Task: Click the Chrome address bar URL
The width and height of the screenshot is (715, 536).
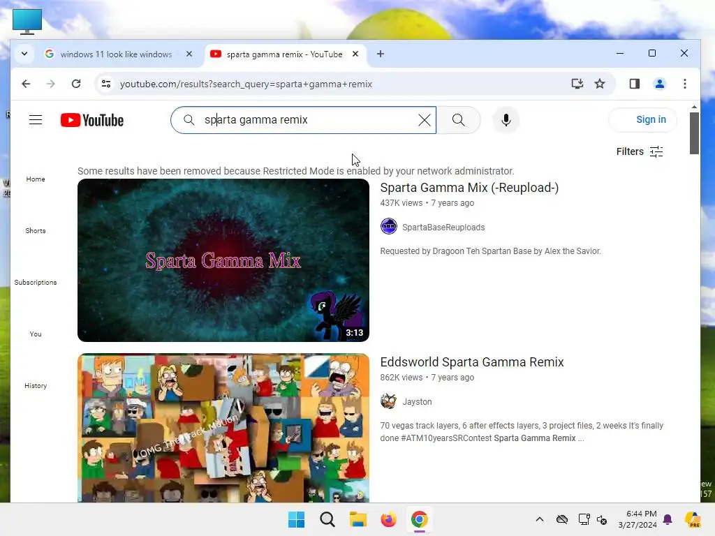Action: [246, 84]
